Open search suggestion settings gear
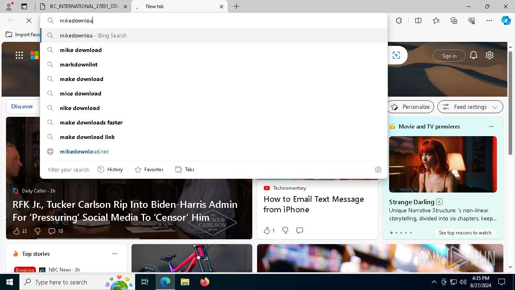This screenshot has width=515, height=290. point(378,170)
